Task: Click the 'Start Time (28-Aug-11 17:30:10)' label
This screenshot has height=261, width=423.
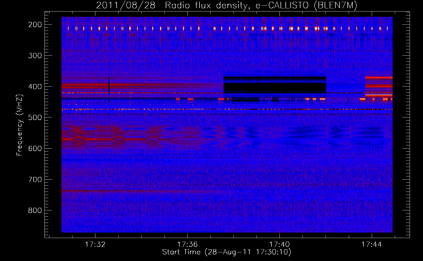Action: click(x=227, y=252)
